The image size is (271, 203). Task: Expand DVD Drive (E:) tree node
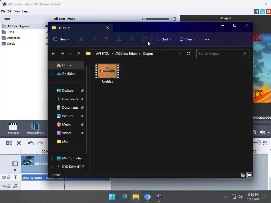click(x=52, y=167)
